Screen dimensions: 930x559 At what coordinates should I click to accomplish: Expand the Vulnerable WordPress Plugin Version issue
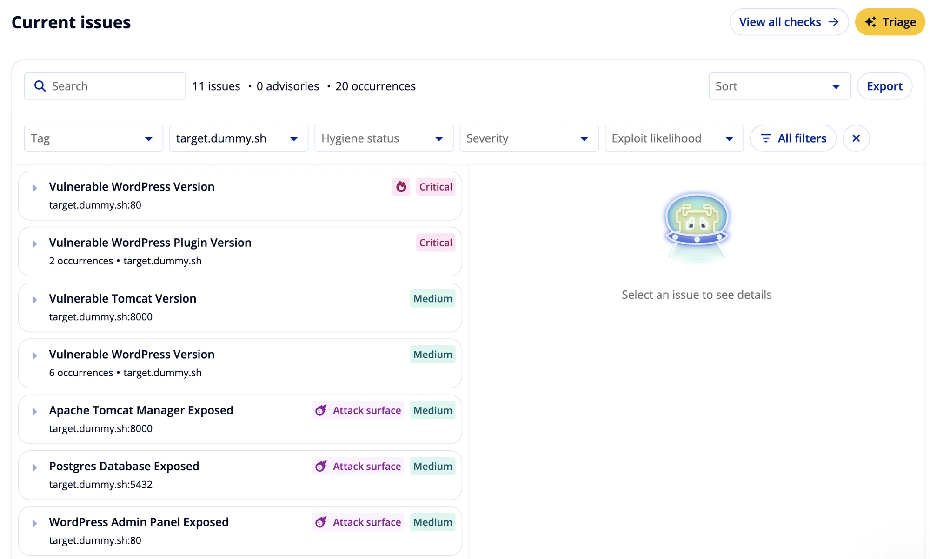pos(34,244)
